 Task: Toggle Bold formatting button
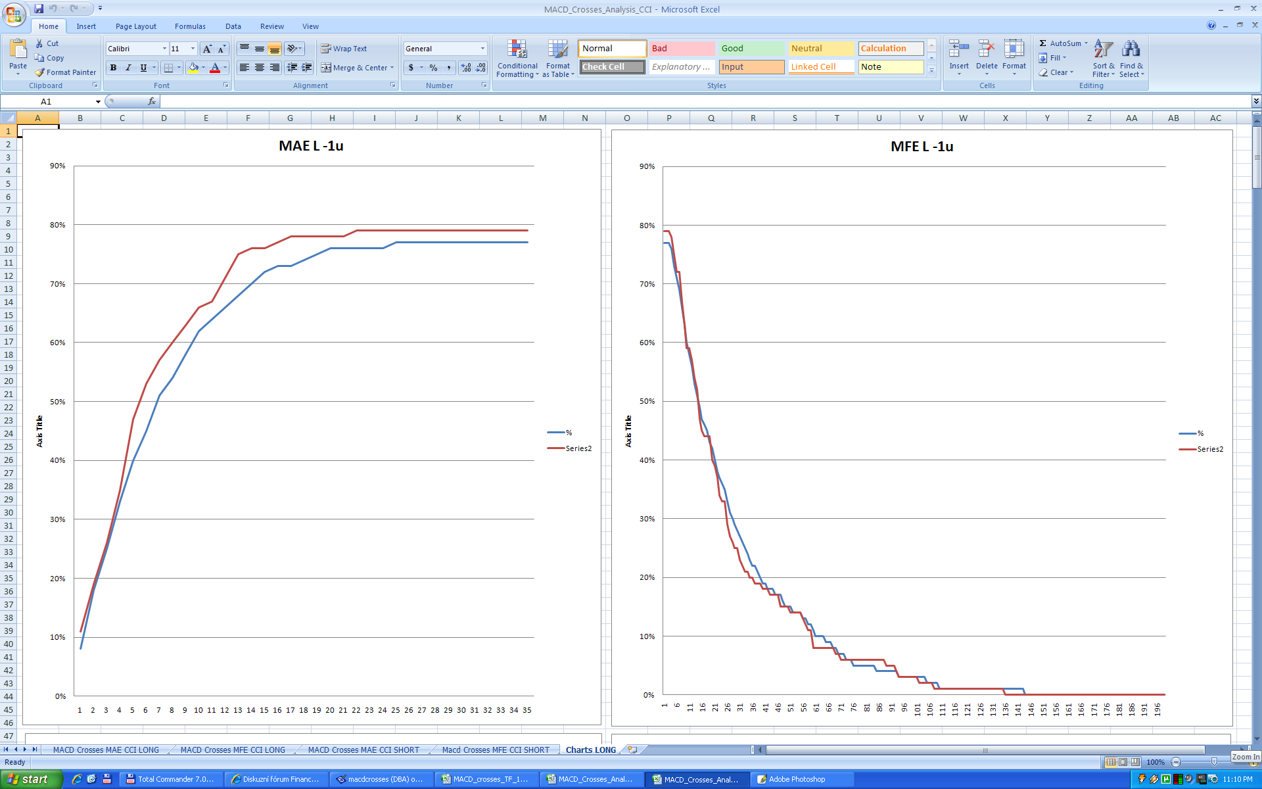(113, 68)
